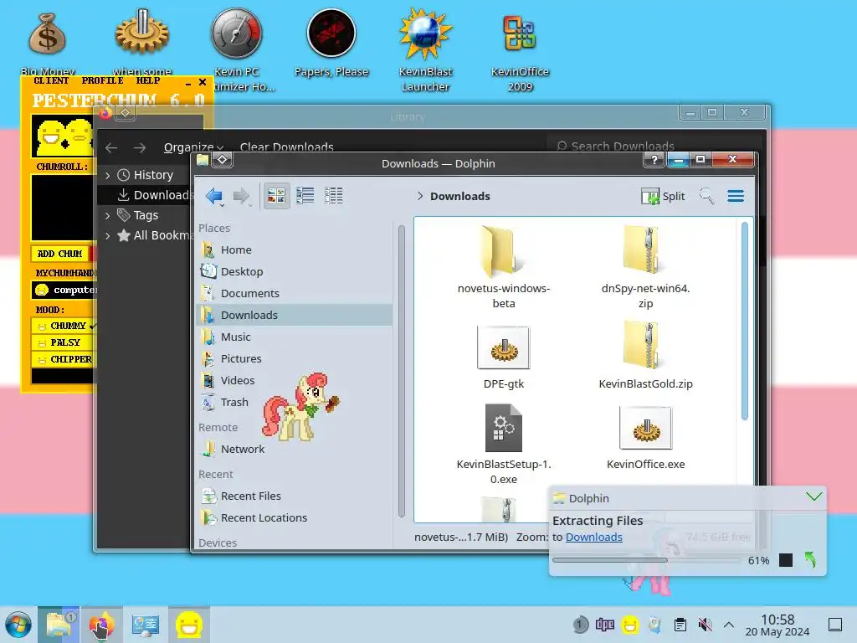Go back in Dolphin toolbar

point(214,196)
